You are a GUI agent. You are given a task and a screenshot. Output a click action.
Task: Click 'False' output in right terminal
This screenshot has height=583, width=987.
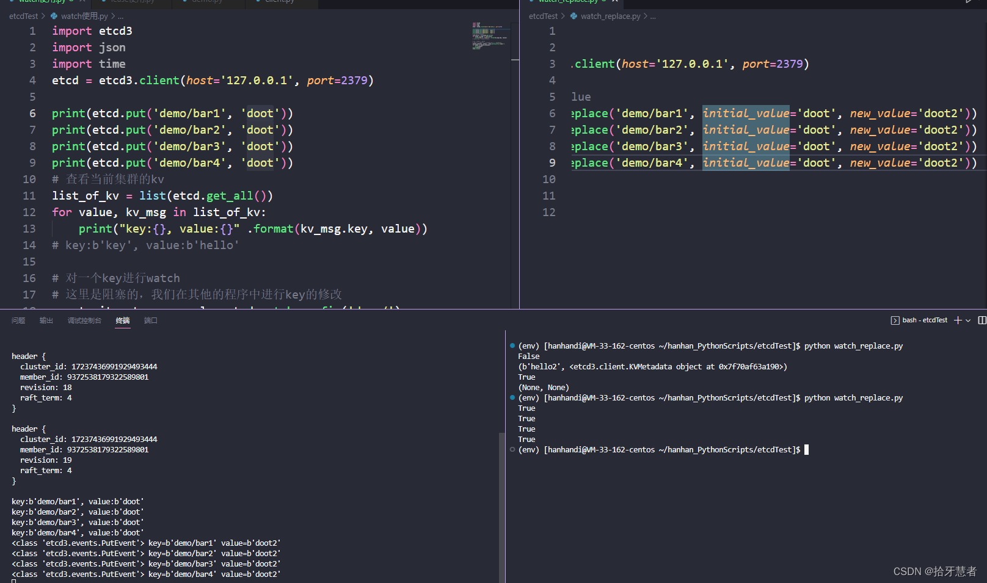(x=529, y=357)
